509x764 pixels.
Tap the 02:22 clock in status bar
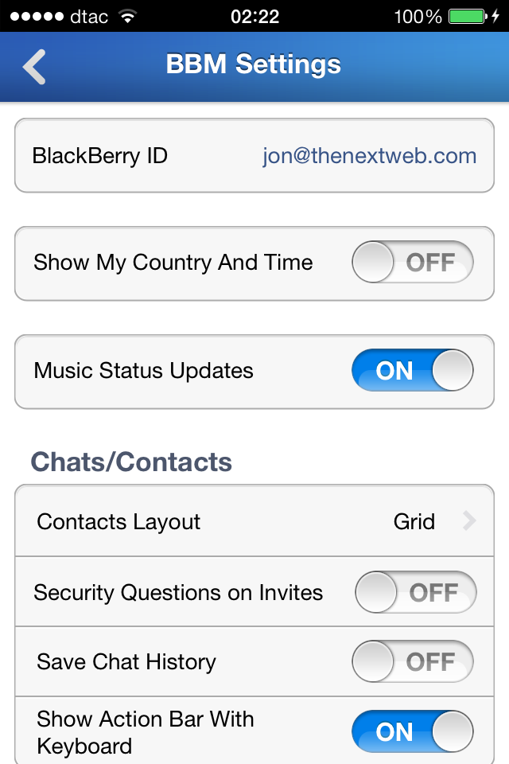[x=254, y=17]
